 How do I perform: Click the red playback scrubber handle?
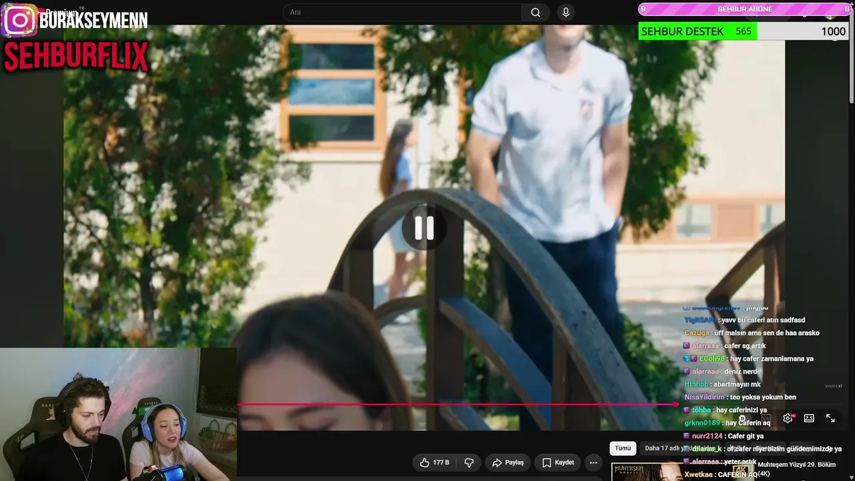click(675, 404)
